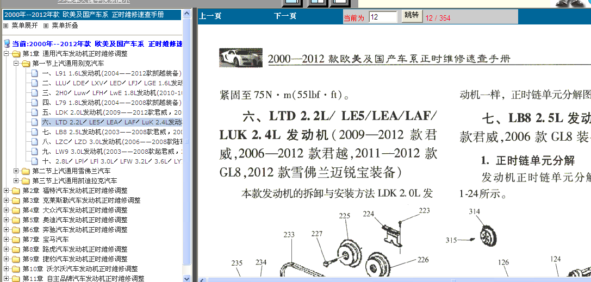Screen dimensions: 591x282
Task: Click the 菜单展开 (expand menu) link
Action: [x=24, y=26]
